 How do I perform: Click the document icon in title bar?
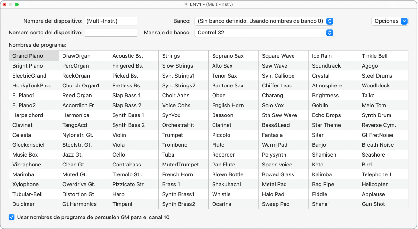(185, 4)
